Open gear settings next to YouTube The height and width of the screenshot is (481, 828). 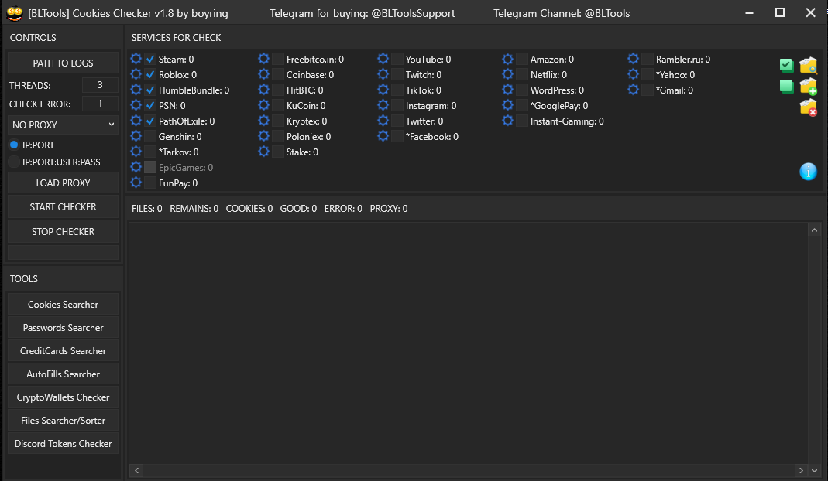383,59
